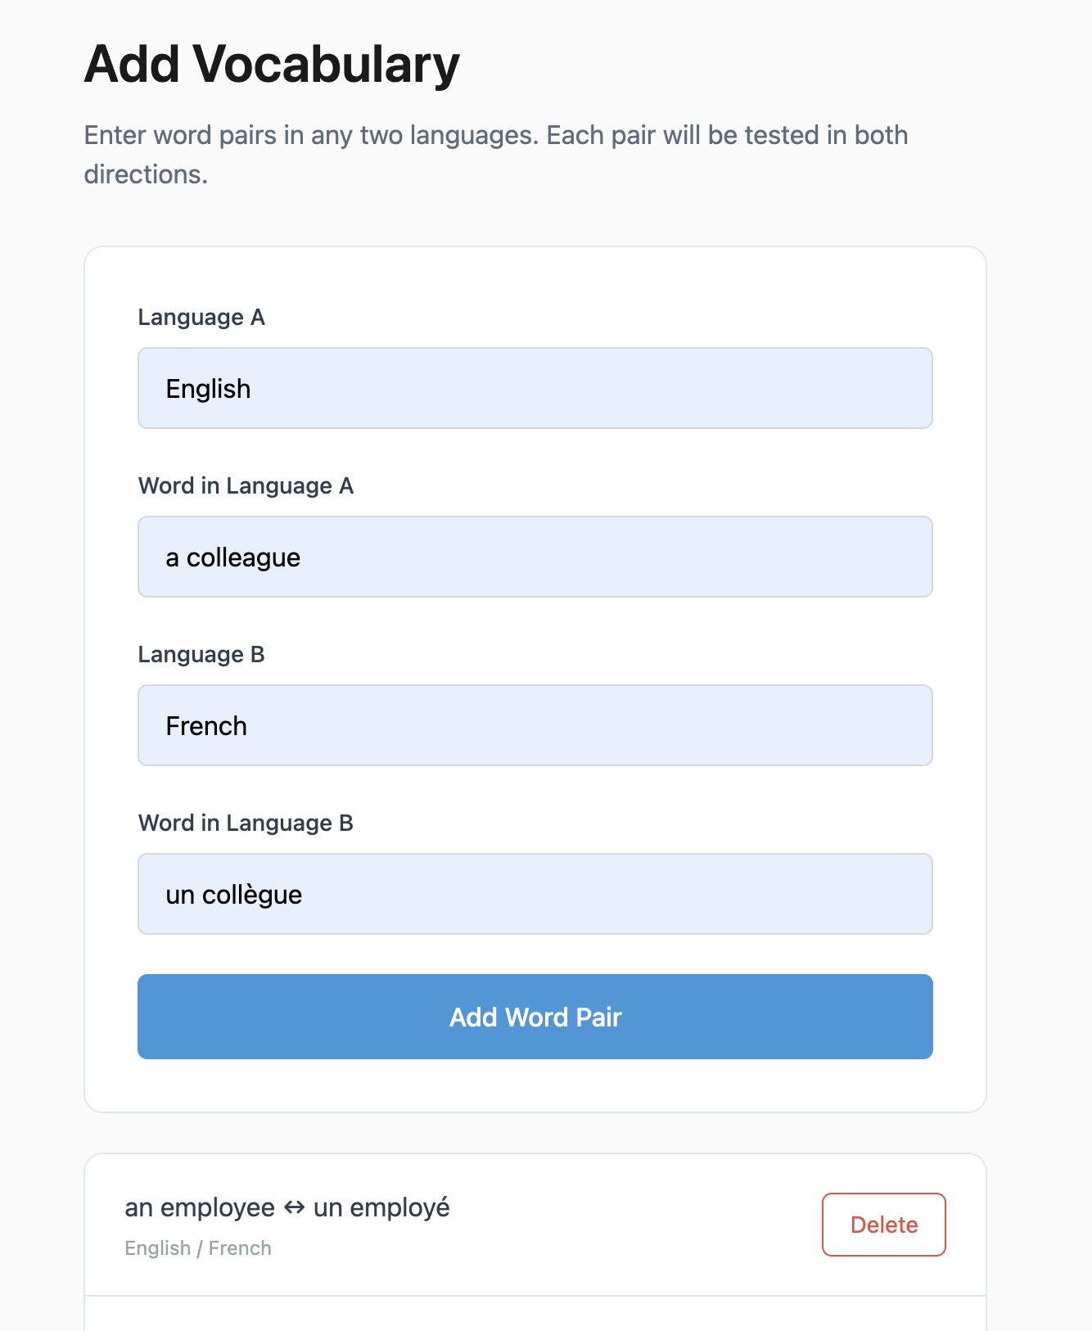
Task: Click "un employé" in the saved pair
Action: pyautogui.click(x=381, y=1208)
